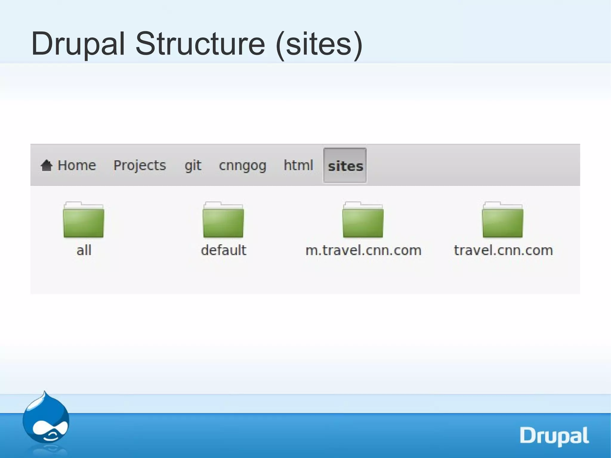Select the folder name 'default'

[x=224, y=250]
